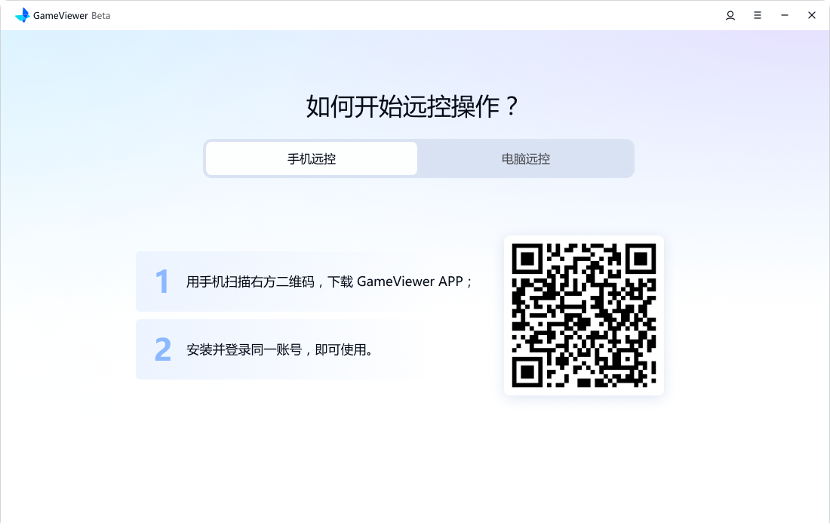Click the GameViewer bird logo icon
830x529 pixels.
tap(22, 15)
